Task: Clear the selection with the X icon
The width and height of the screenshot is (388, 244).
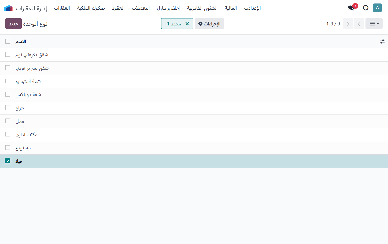Action: tap(187, 24)
